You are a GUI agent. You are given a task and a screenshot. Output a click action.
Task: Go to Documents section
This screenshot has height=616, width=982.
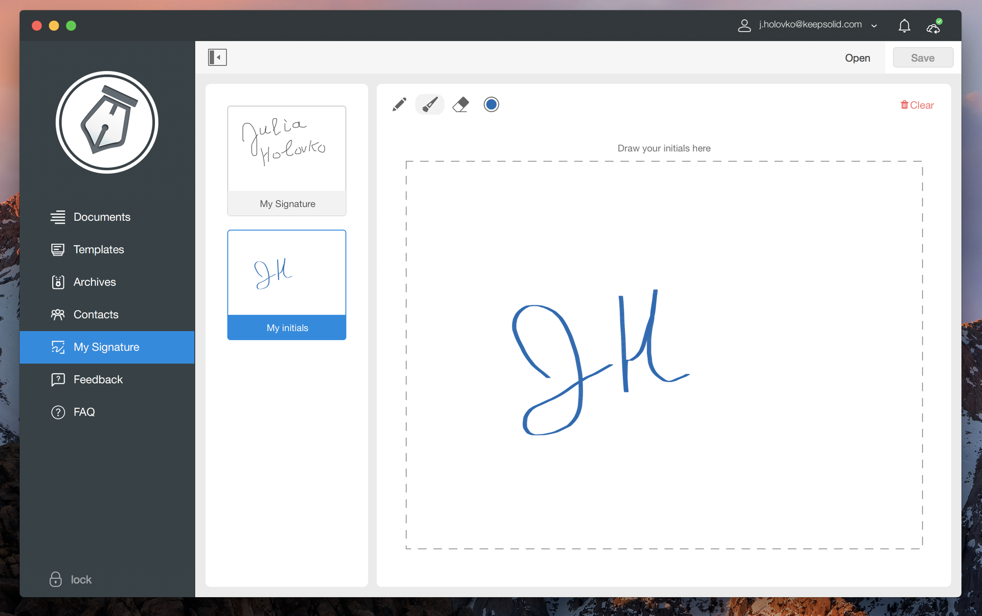(x=107, y=217)
